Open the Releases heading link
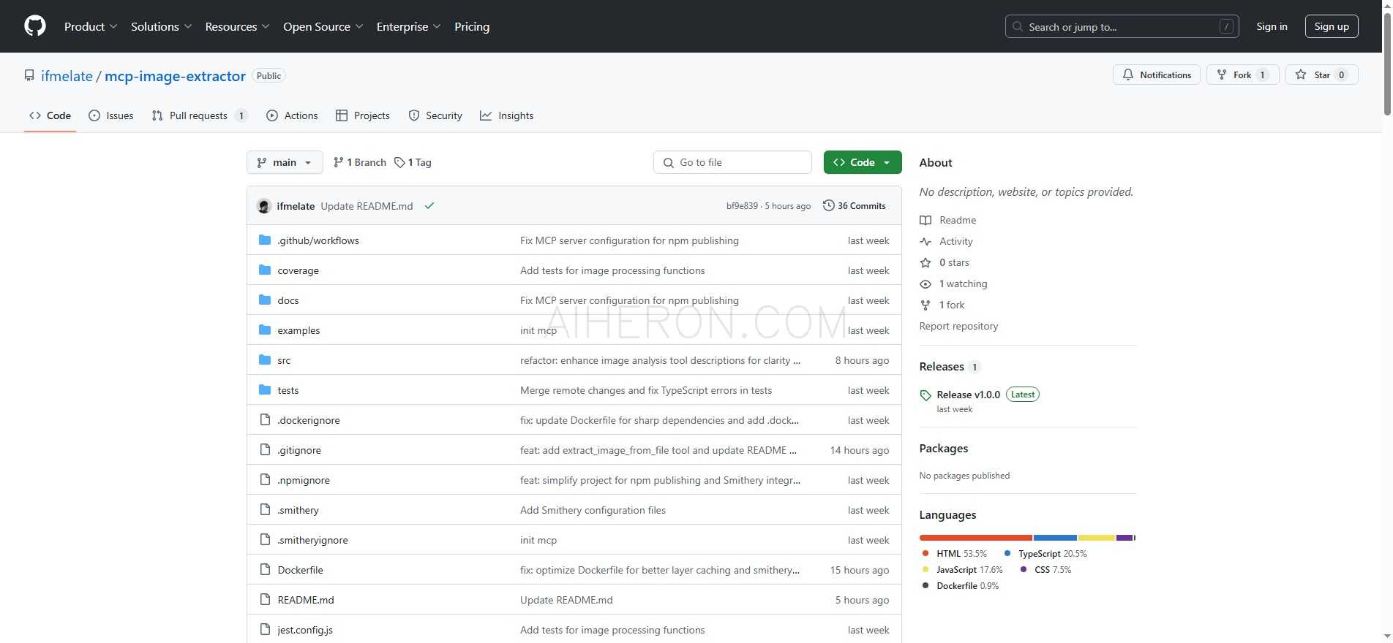 [x=942, y=367]
